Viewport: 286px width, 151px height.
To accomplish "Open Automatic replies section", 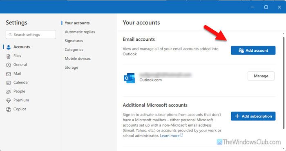I will point(80,32).
